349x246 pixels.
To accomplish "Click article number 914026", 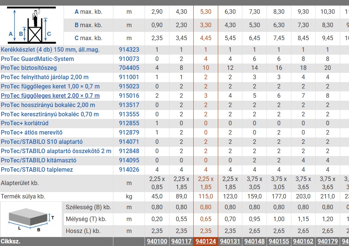I will pos(129,170).
